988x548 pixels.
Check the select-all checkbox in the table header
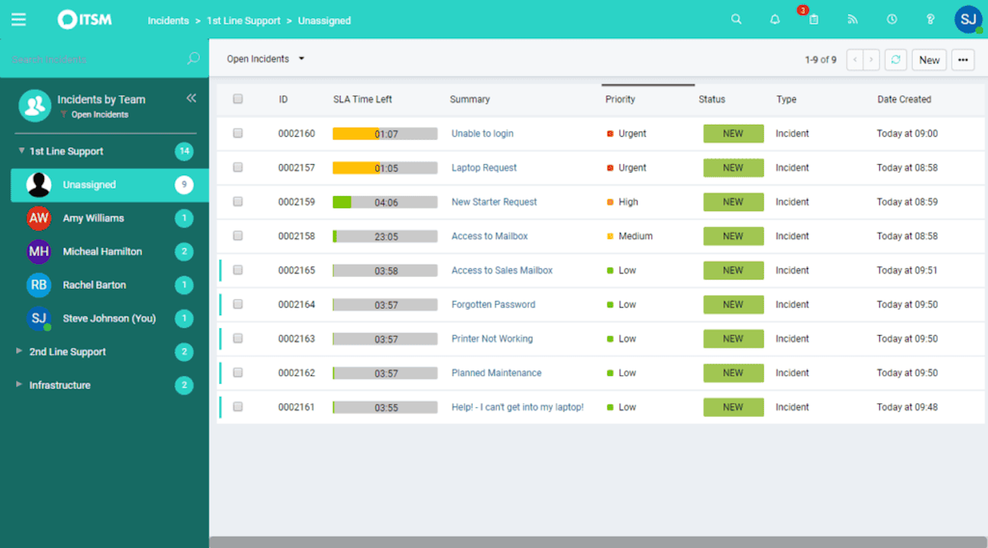[238, 98]
